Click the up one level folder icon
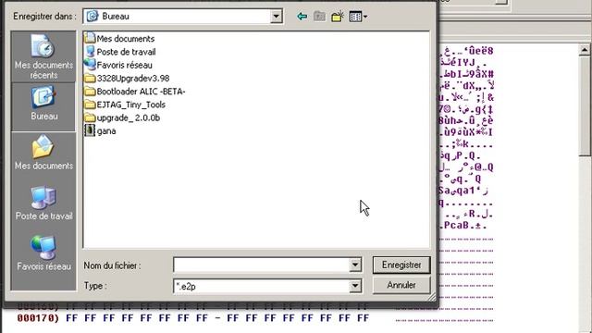This screenshot has width=592, height=333. click(x=319, y=17)
